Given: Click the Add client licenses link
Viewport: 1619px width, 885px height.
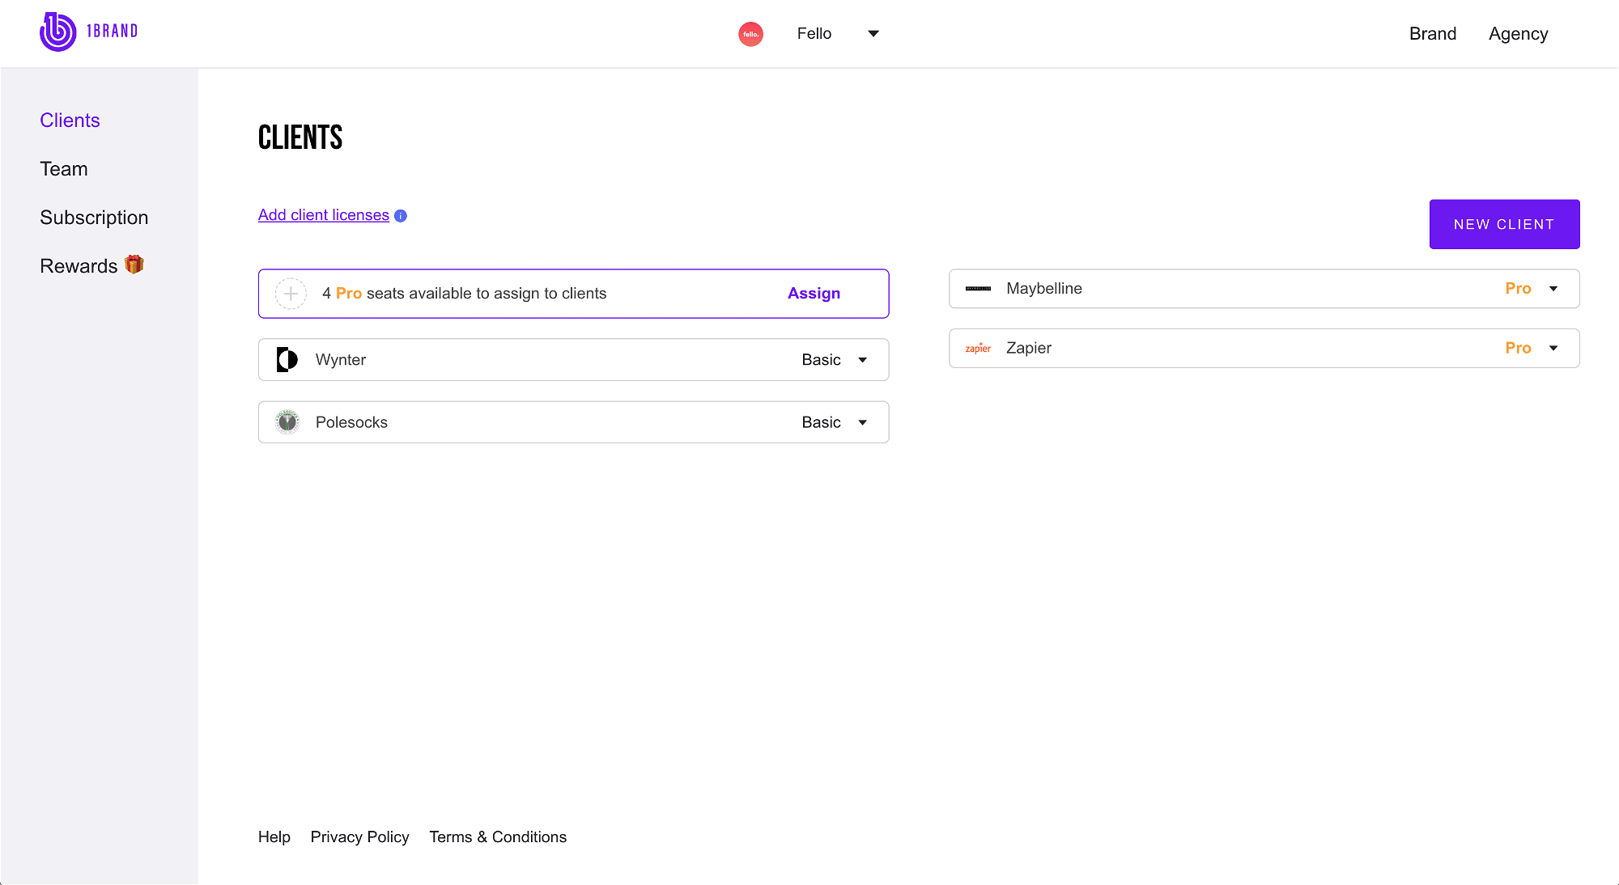Looking at the screenshot, I should tap(323, 215).
